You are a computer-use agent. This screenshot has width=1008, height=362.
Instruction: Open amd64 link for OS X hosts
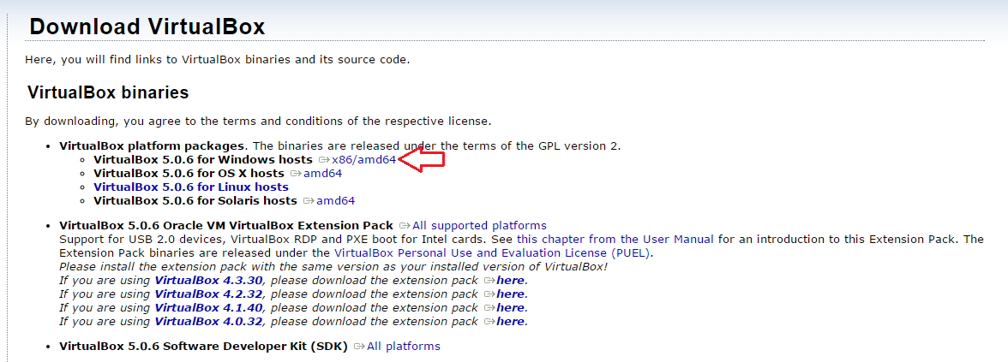(x=322, y=173)
